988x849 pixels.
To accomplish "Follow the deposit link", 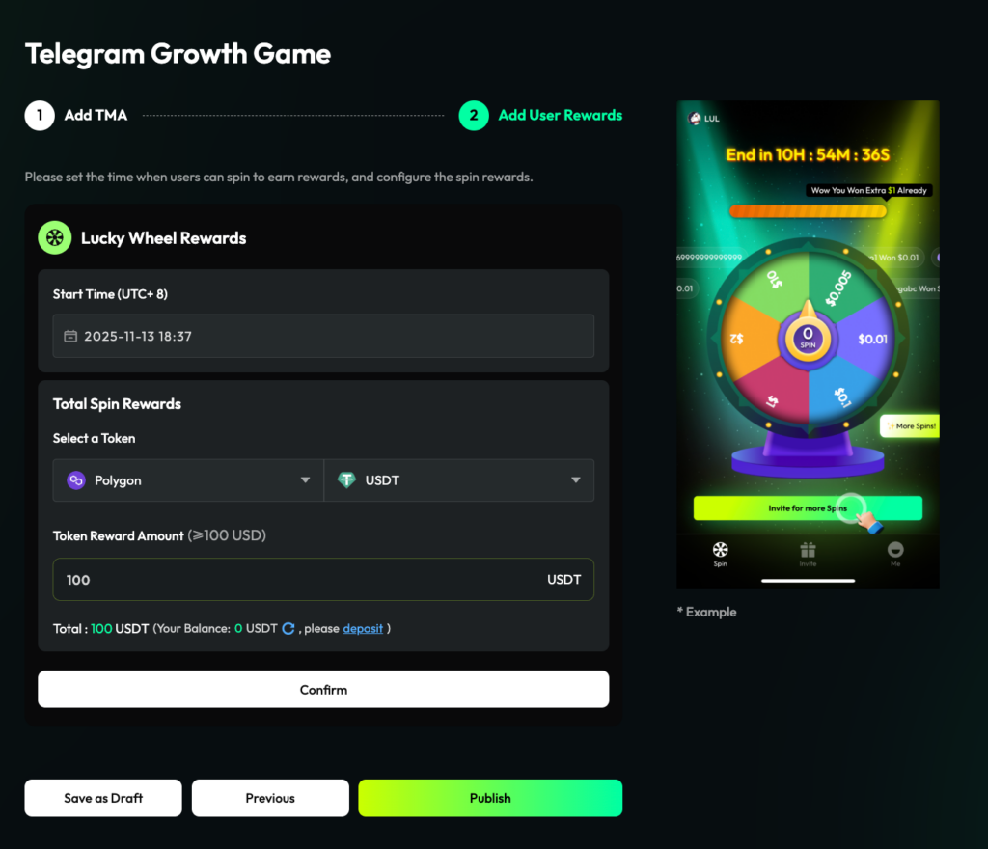I will tap(363, 629).
